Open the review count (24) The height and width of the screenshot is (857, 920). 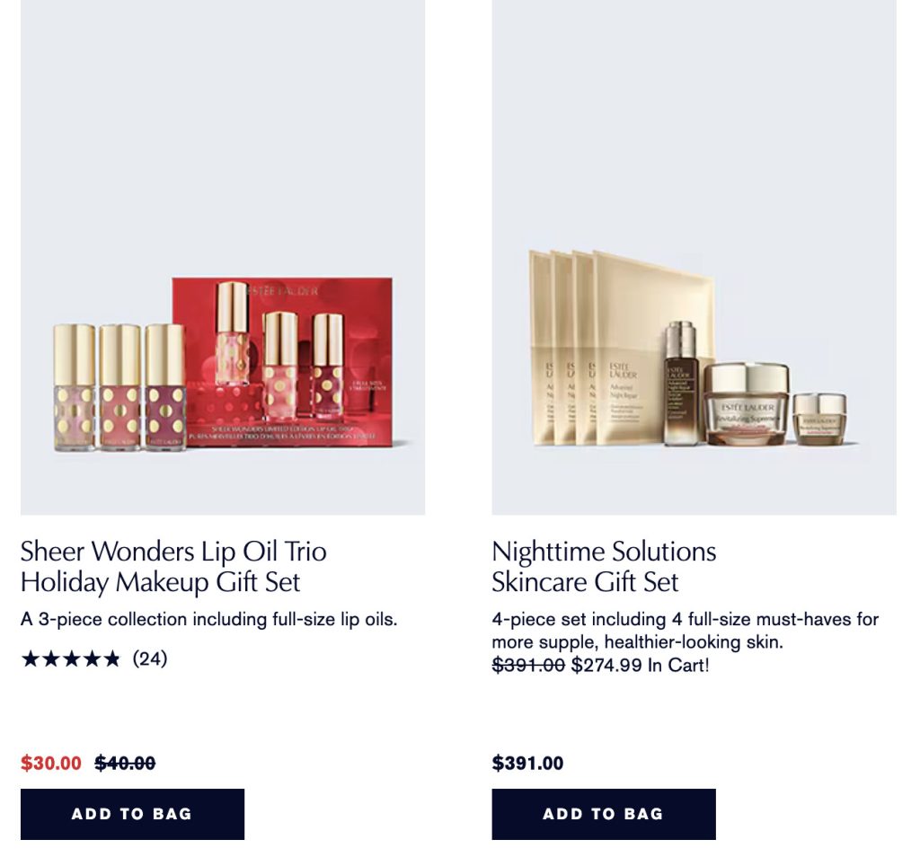pyautogui.click(x=150, y=659)
